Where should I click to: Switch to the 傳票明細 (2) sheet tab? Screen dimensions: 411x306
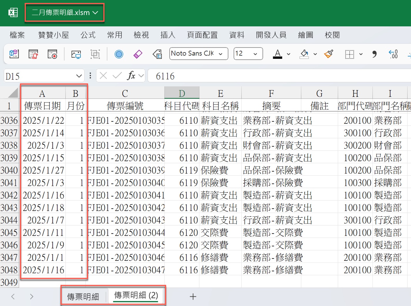[136, 295]
